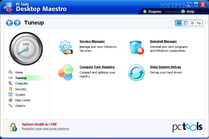The image size is (209, 139).
Task: Open the Options section
Action: [20, 106]
